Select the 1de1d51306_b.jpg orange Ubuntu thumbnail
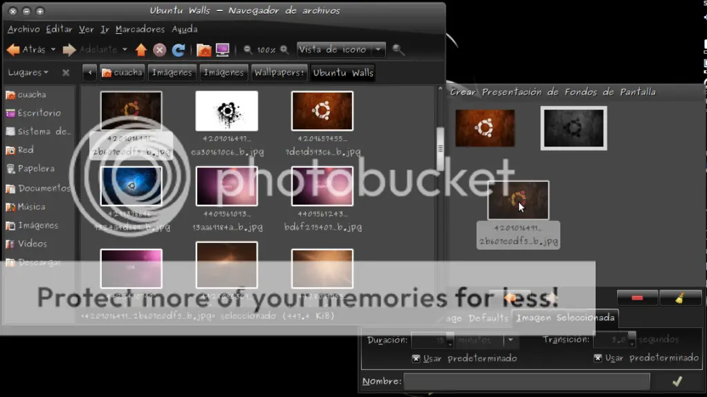 point(322,111)
